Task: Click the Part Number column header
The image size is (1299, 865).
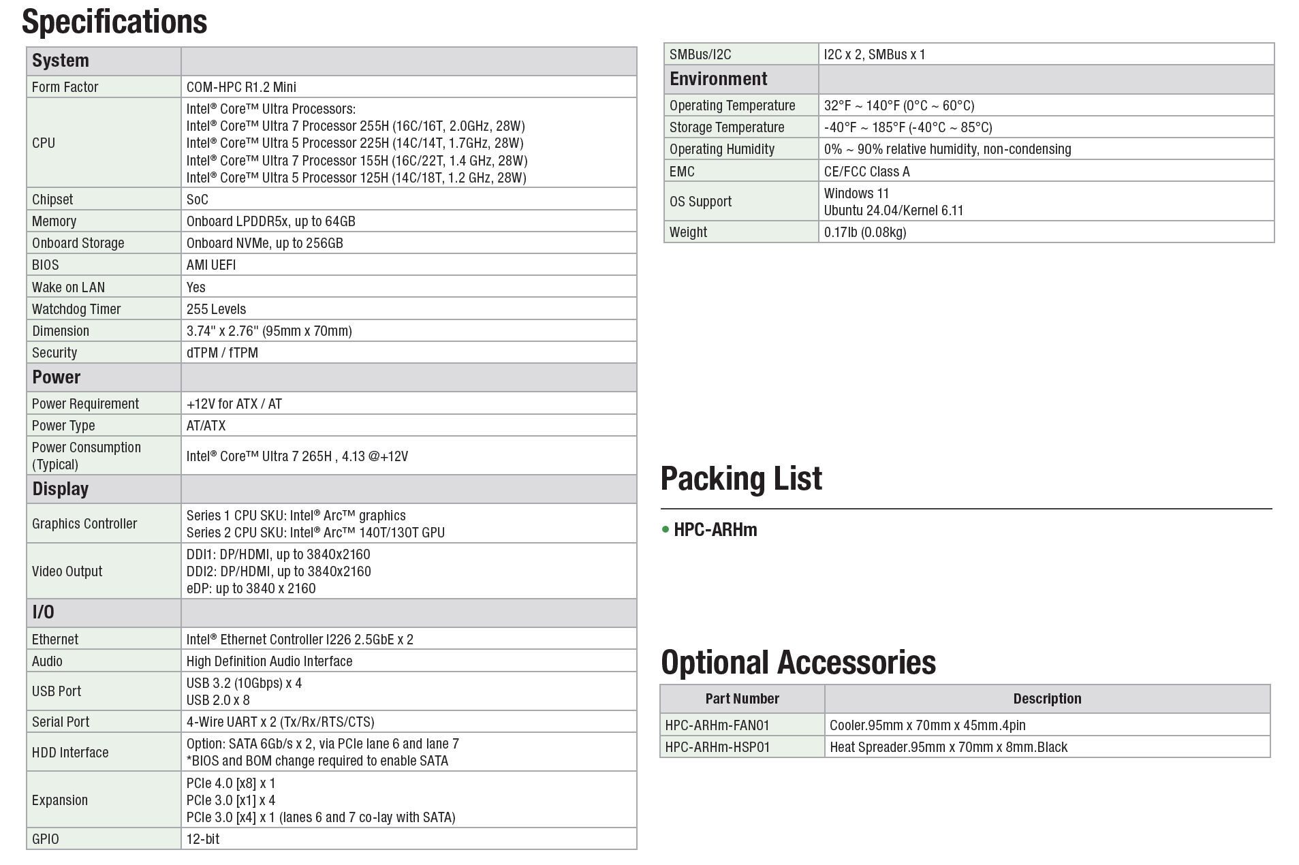Action: 742,699
